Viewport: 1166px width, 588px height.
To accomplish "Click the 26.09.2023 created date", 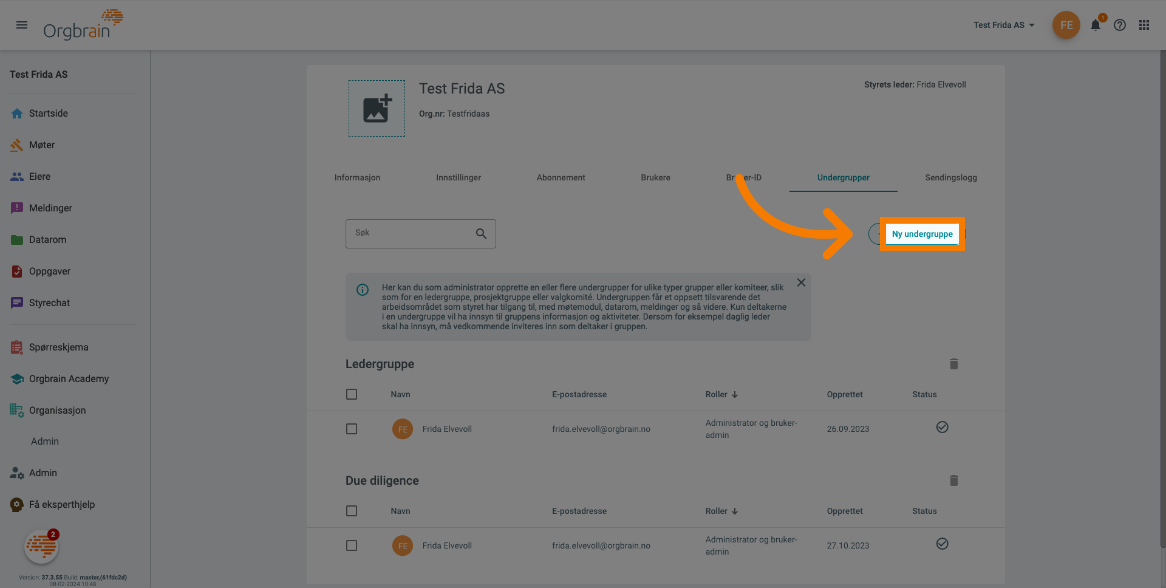I will point(848,429).
